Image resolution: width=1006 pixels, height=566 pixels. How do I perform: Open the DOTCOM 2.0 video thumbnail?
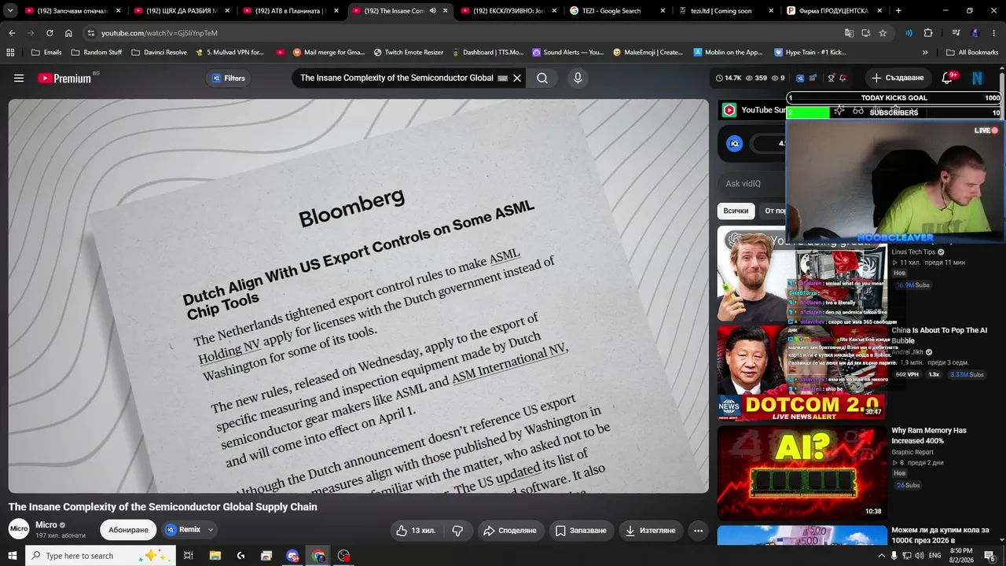click(x=802, y=373)
